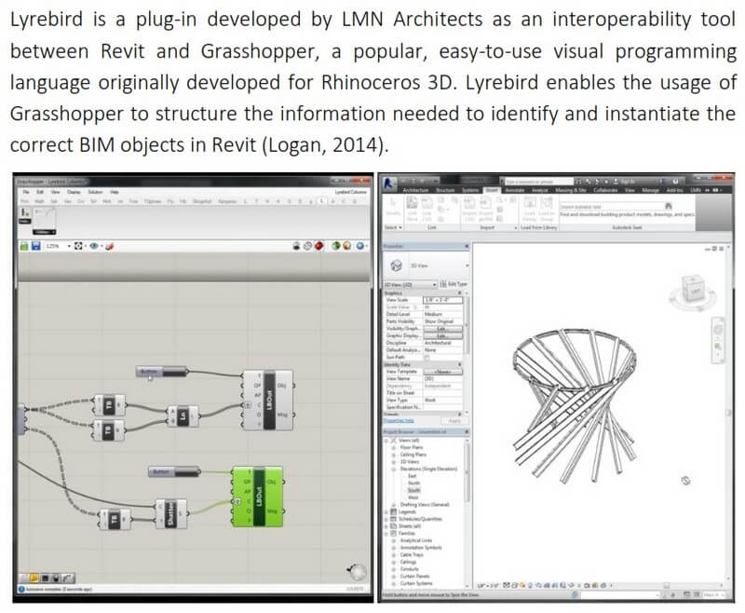Click the Grasshopper save file icon
Image resolution: width=745 pixels, height=613 pixels.
tap(35, 246)
